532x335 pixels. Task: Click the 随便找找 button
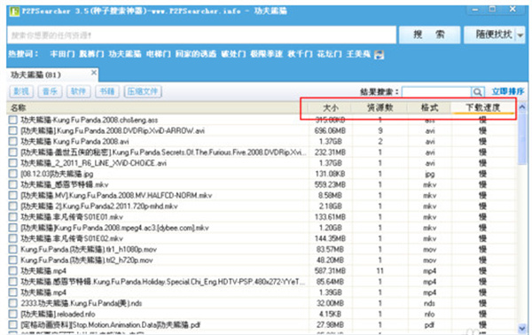[x=490, y=35]
